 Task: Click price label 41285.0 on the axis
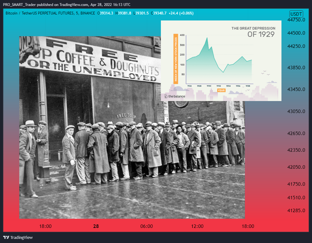click(296, 211)
